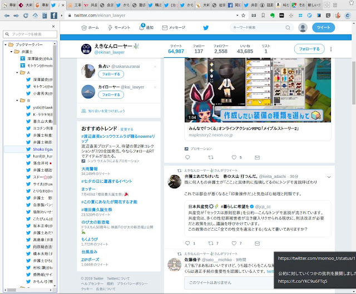Follow えきなんローヤー from the profile header
This screenshot has height=294, width=356.
(309, 49)
